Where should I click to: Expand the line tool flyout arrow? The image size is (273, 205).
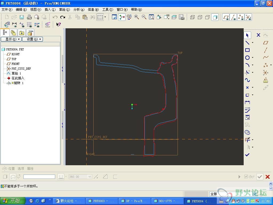[x=252, y=43]
